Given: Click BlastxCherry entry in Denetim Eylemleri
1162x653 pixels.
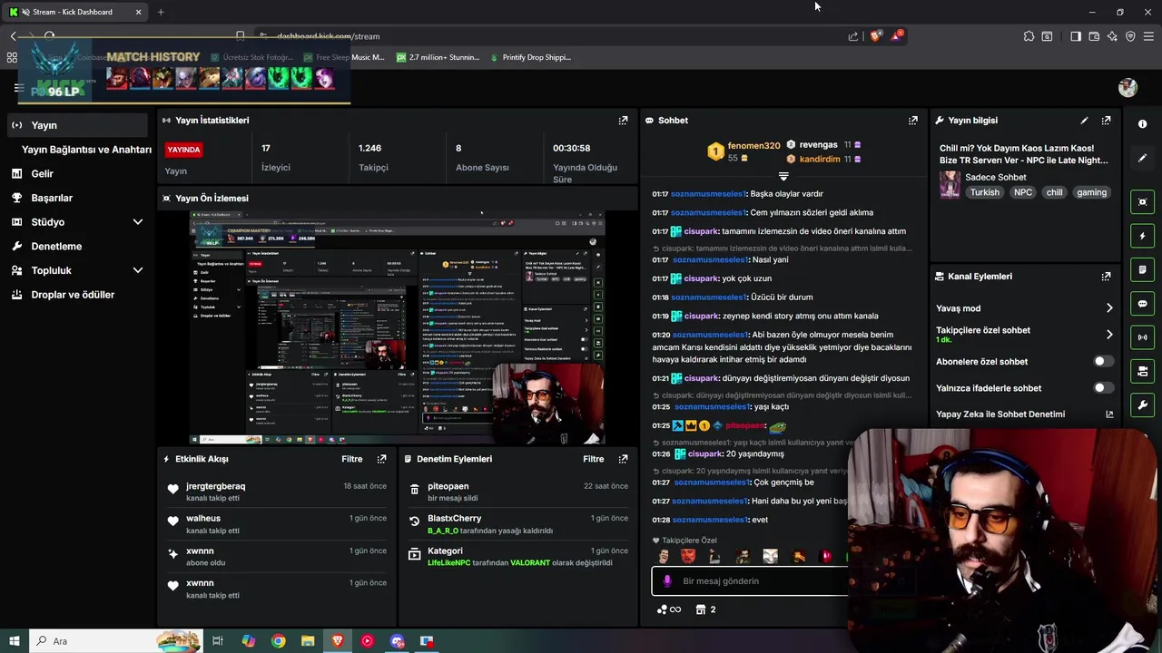Looking at the screenshot, I should point(517,524).
